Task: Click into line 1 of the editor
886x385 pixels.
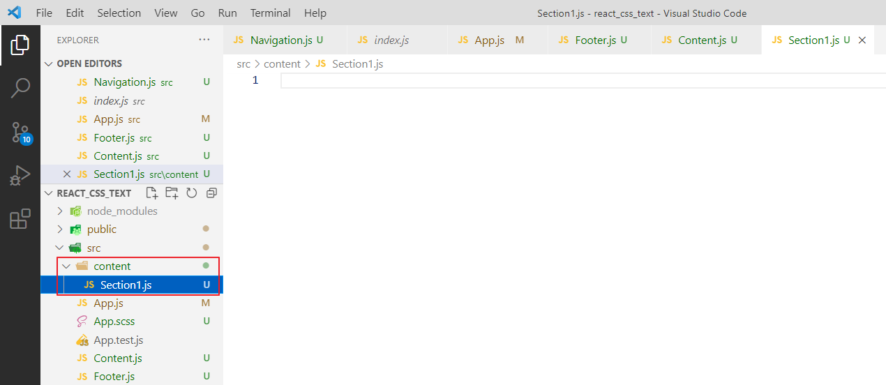Action: (x=558, y=81)
